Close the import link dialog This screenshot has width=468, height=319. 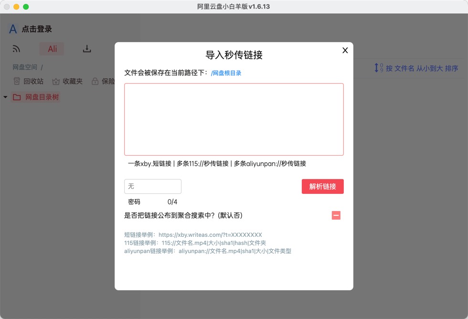click(x=345, y=51)
